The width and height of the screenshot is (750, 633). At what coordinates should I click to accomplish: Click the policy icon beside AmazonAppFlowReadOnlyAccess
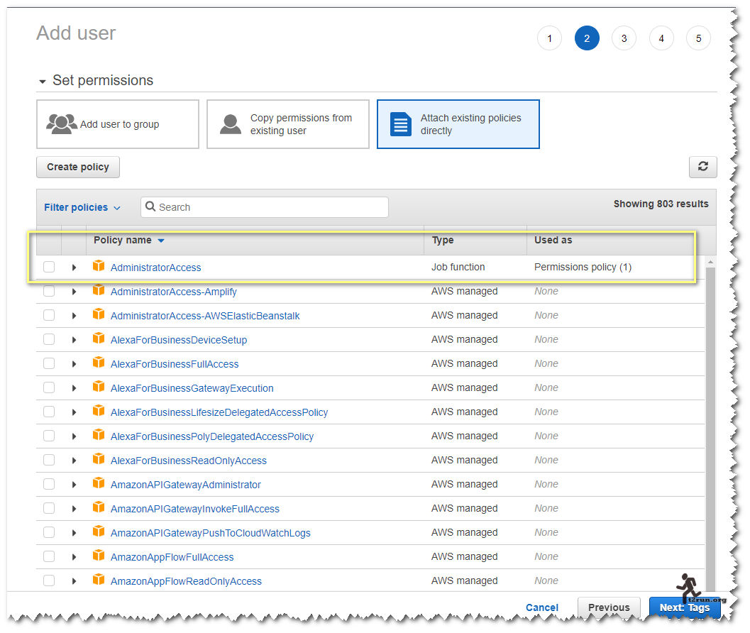[x=99, y=580]
